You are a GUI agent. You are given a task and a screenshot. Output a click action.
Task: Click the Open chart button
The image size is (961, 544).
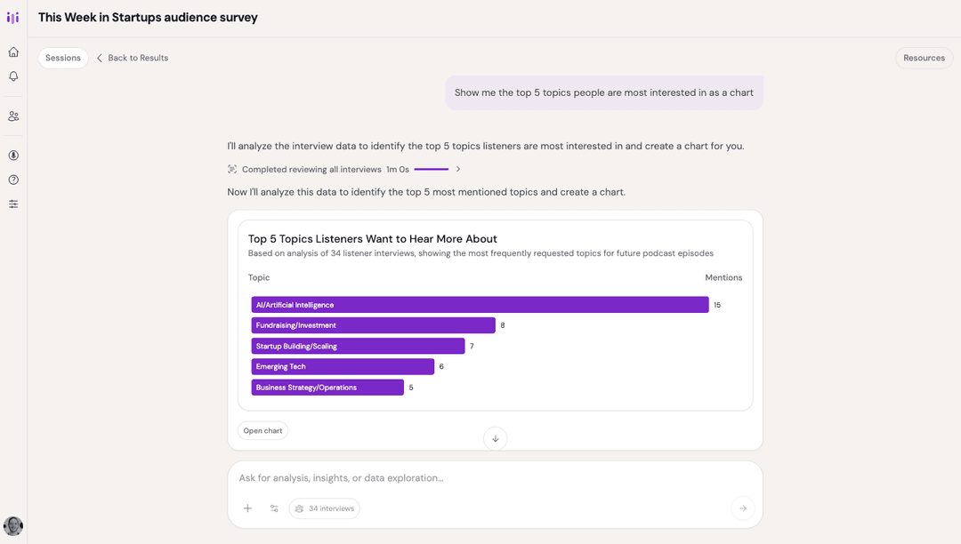[x=262, y=431]
